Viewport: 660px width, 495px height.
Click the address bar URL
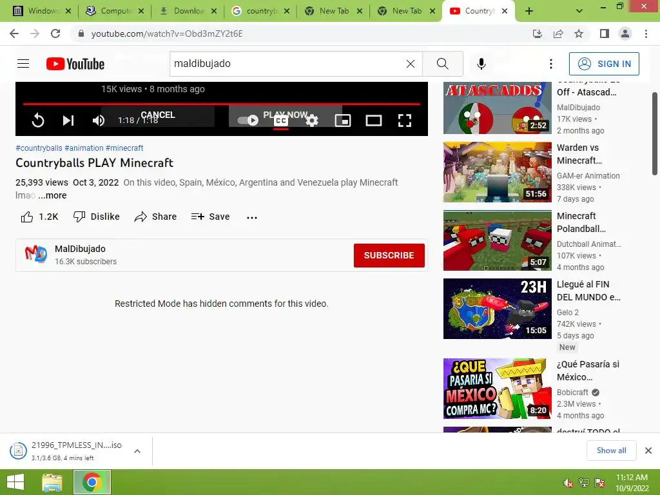(x=167, y=34)
